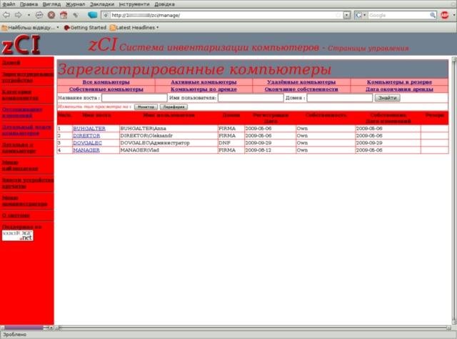Click the bookmark star in address bar
Screen dimensions: 457x339
pyautogui.click(x=338, y=15)
